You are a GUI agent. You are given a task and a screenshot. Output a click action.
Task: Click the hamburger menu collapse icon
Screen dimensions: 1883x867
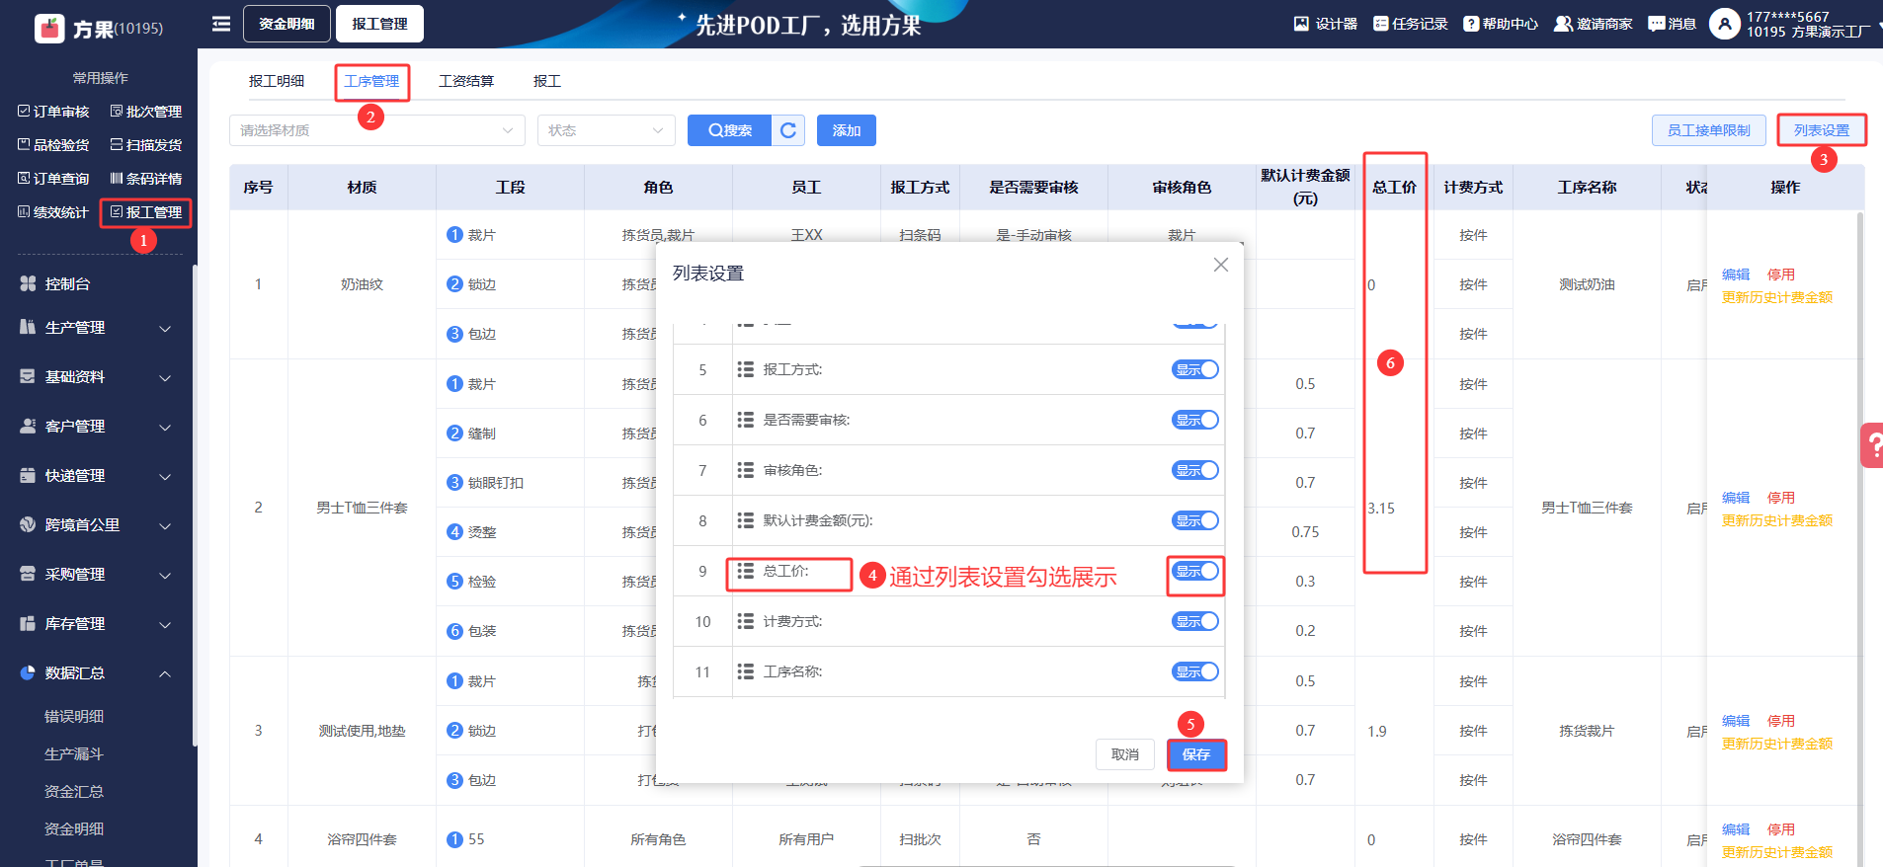click(x=221, y=24)
